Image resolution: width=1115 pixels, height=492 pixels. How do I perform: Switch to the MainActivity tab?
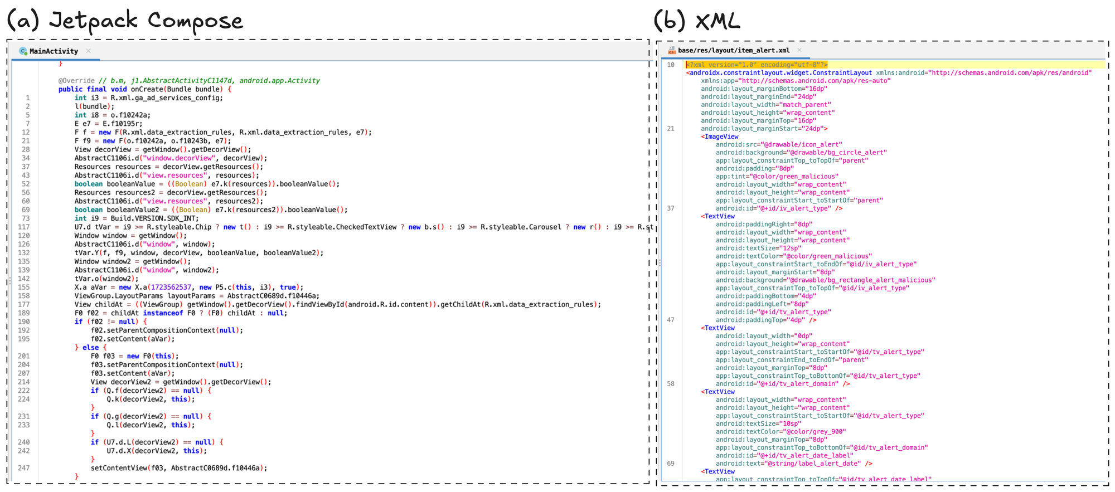point(54,51)
